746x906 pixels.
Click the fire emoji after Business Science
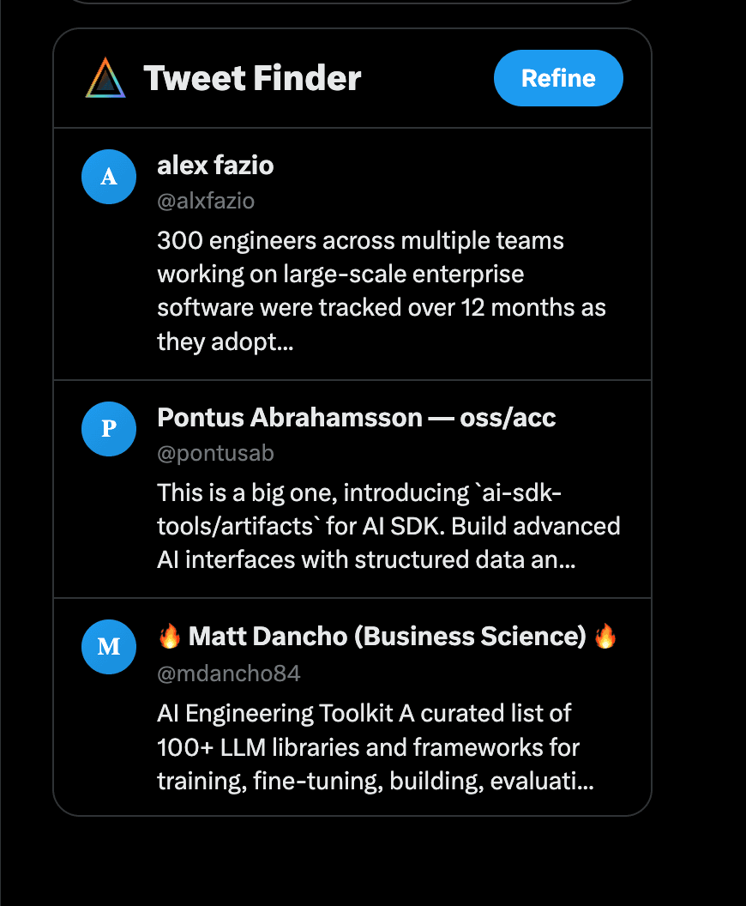coord(606,636)
